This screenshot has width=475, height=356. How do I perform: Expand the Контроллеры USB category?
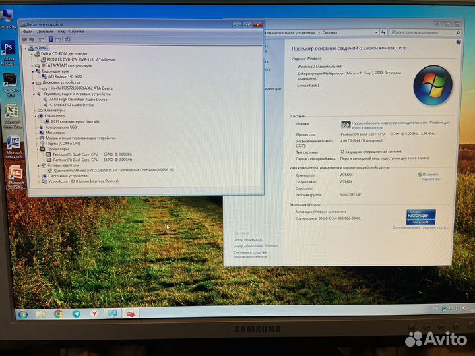tap(36, 127)
